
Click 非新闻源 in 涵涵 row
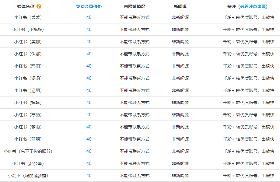180,78
